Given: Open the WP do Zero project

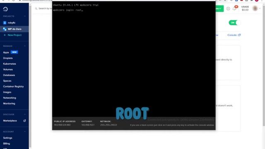Looking at the screenshot, I should point(14,29).
